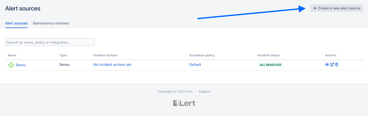Open the Sensu alert source link

coord(21,65)
